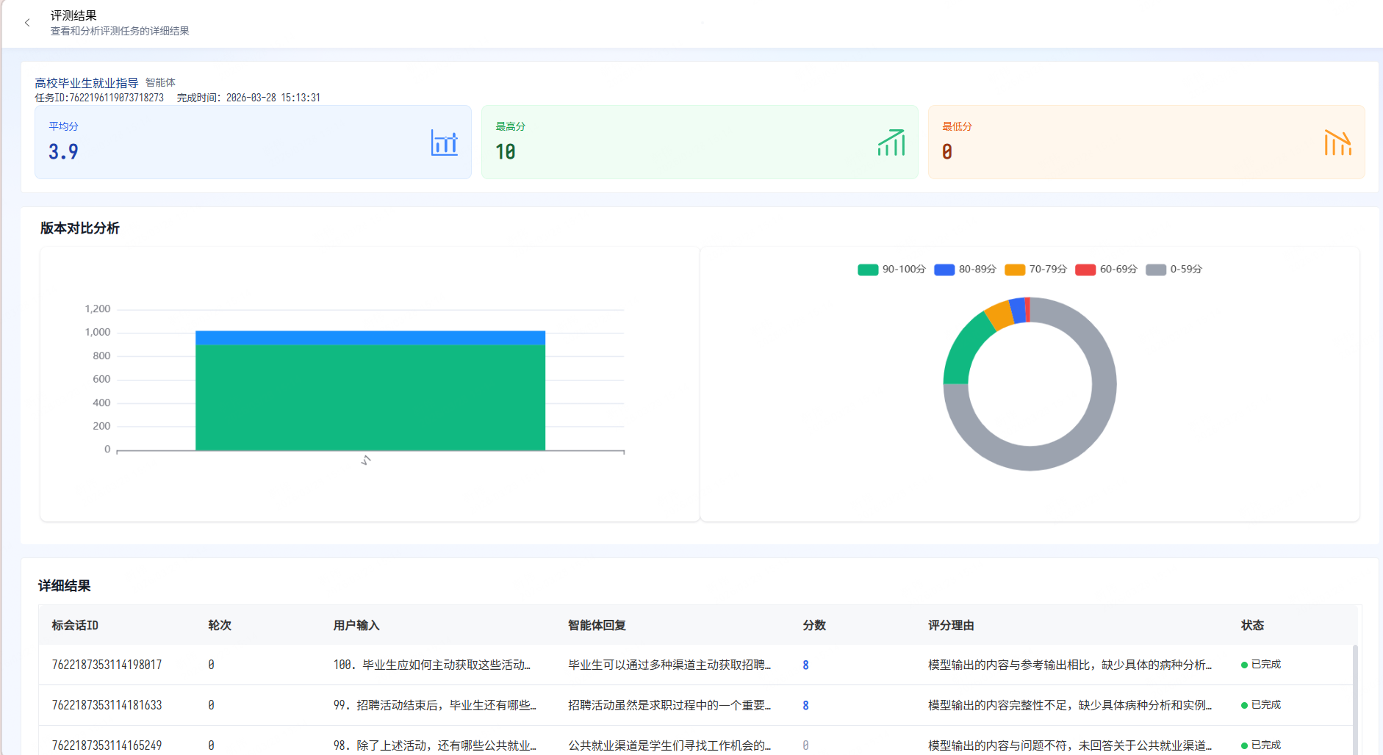Click the 最低分 score card

(x=1146, y=142)
